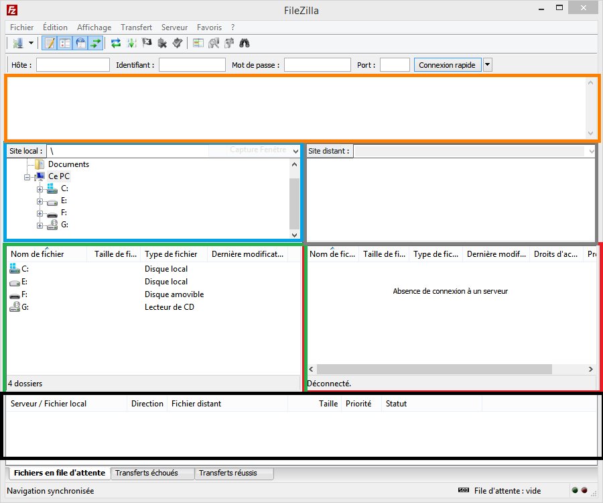The width and height of the screenshot is (603, 503).
Task: Click the Statut column header in the queue
Action: [x=431, y=404]
